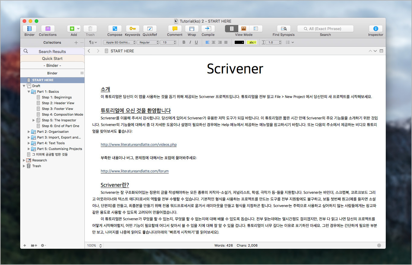Add a Comment using the speech bubble

point(175,29)
